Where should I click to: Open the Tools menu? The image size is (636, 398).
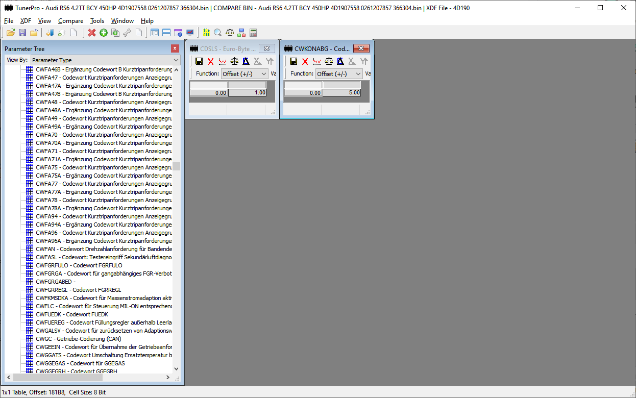coord(97,21)
